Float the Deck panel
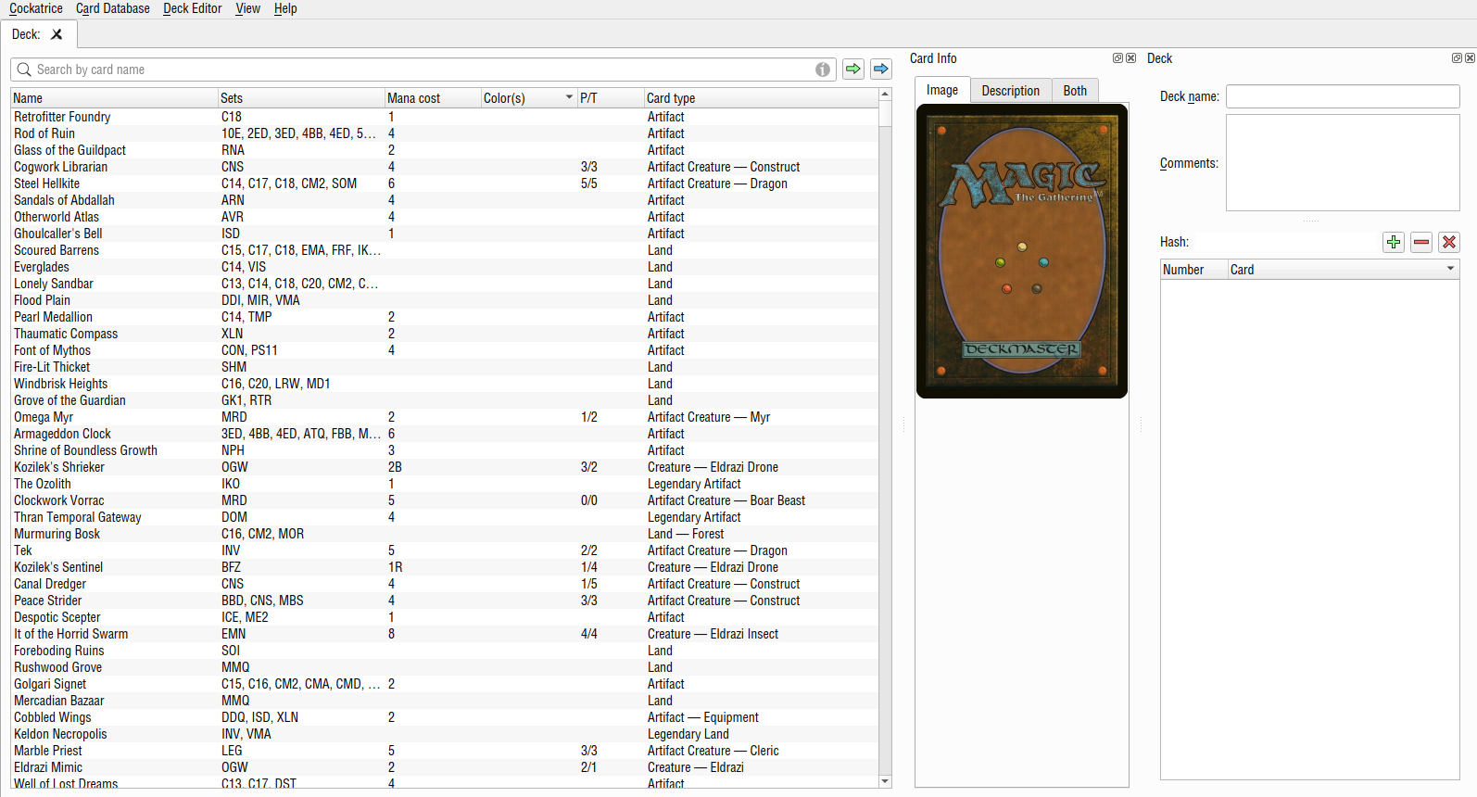The image size is (1477, 797). [x=1457, y=57]
